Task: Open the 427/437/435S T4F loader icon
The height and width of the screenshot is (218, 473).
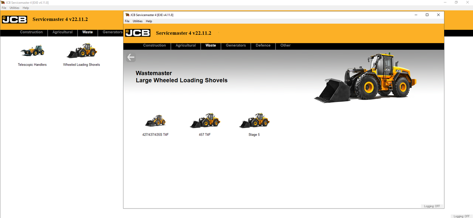Action: click(x=155, y=121)
